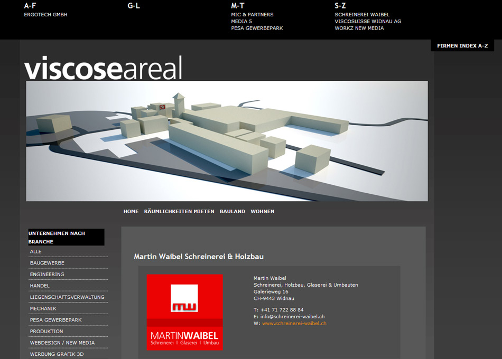Open the www.schreinerei-waibel.ch website link

pyautogui.click(x=294, y=324)
